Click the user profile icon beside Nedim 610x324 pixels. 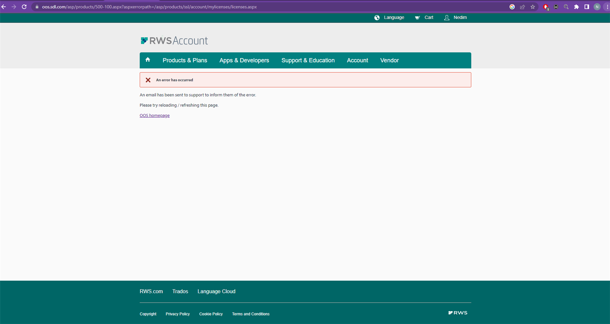pyautogui.click(x=447, y=18)
